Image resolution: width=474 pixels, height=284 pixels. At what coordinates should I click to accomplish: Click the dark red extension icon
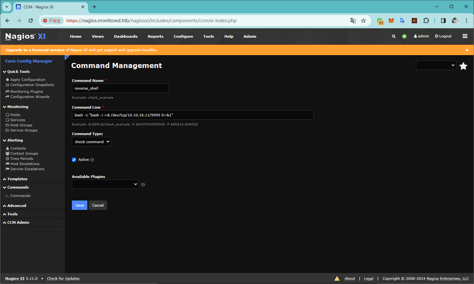[414, 21]
